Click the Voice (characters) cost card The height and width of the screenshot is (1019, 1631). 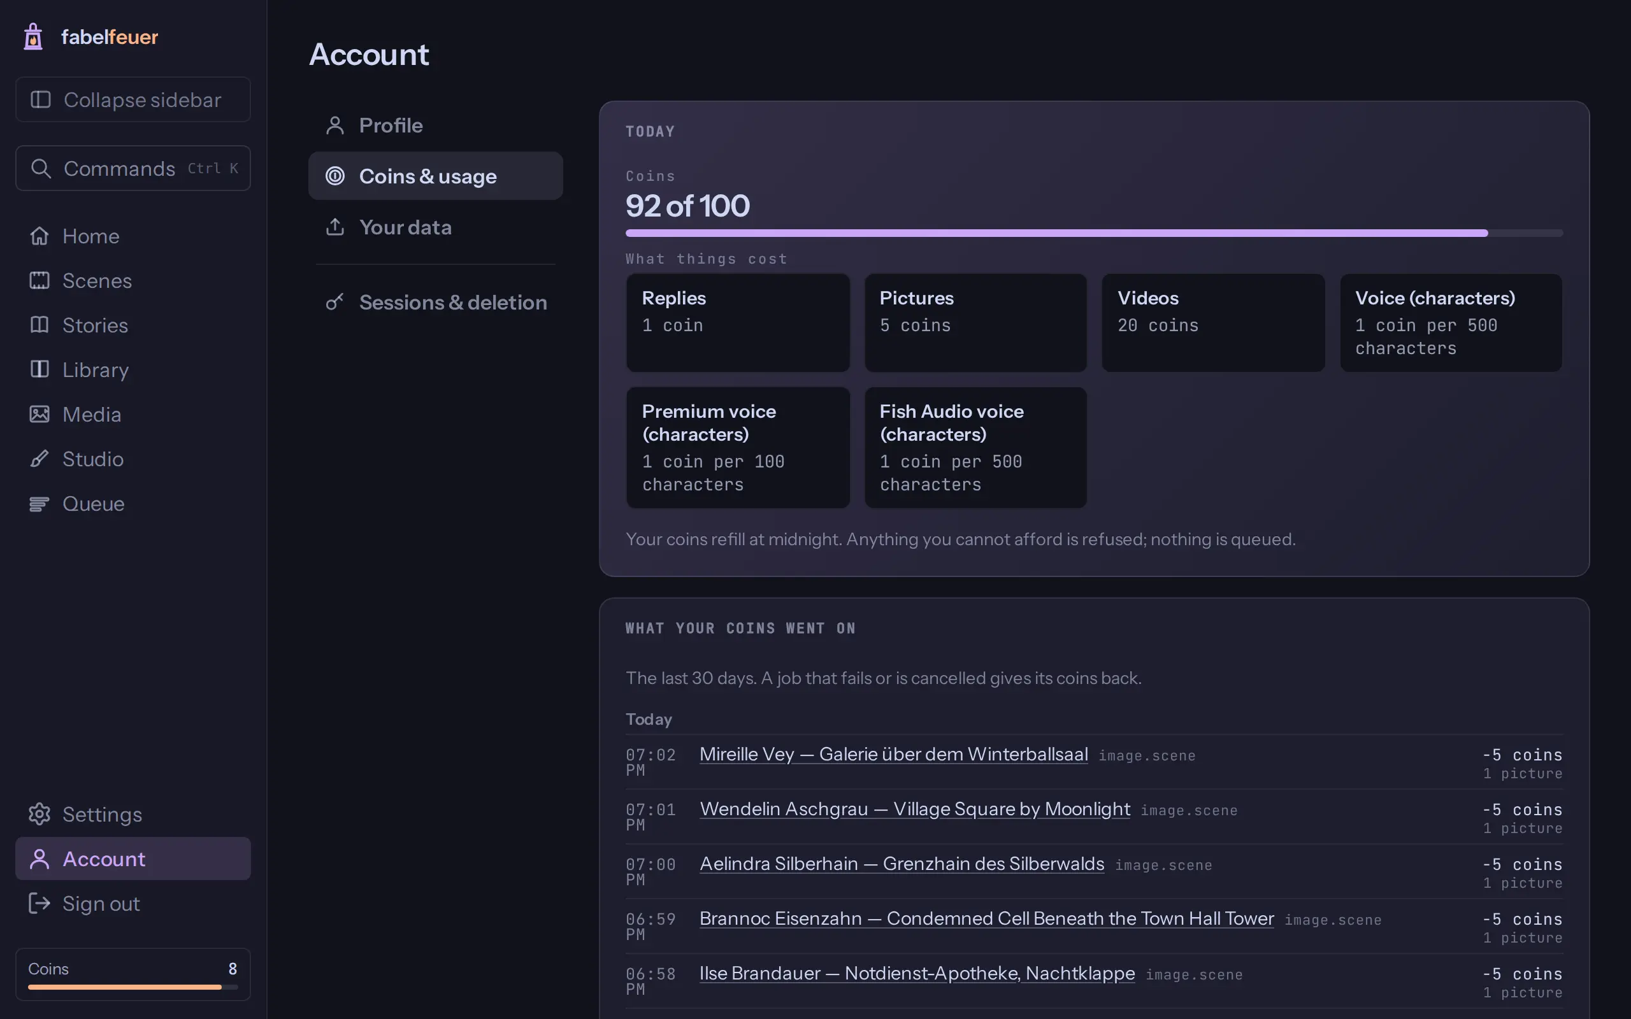(1451, 323)
